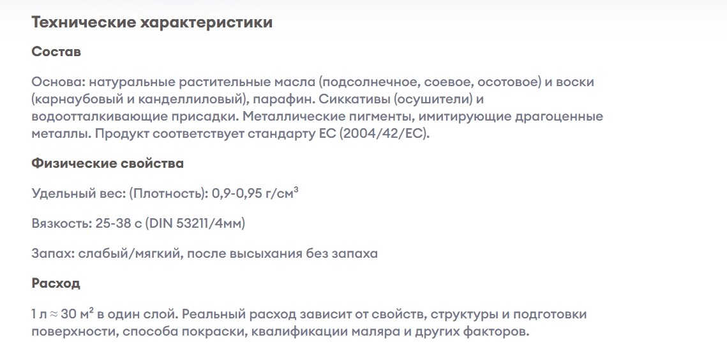Click the density value "0,9-0,95 г/см³"
The height and width of the screenshot is (349, 727).
(x=255, y=193)
